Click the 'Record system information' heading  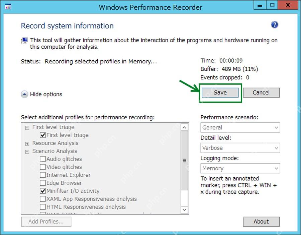(67, 26)
